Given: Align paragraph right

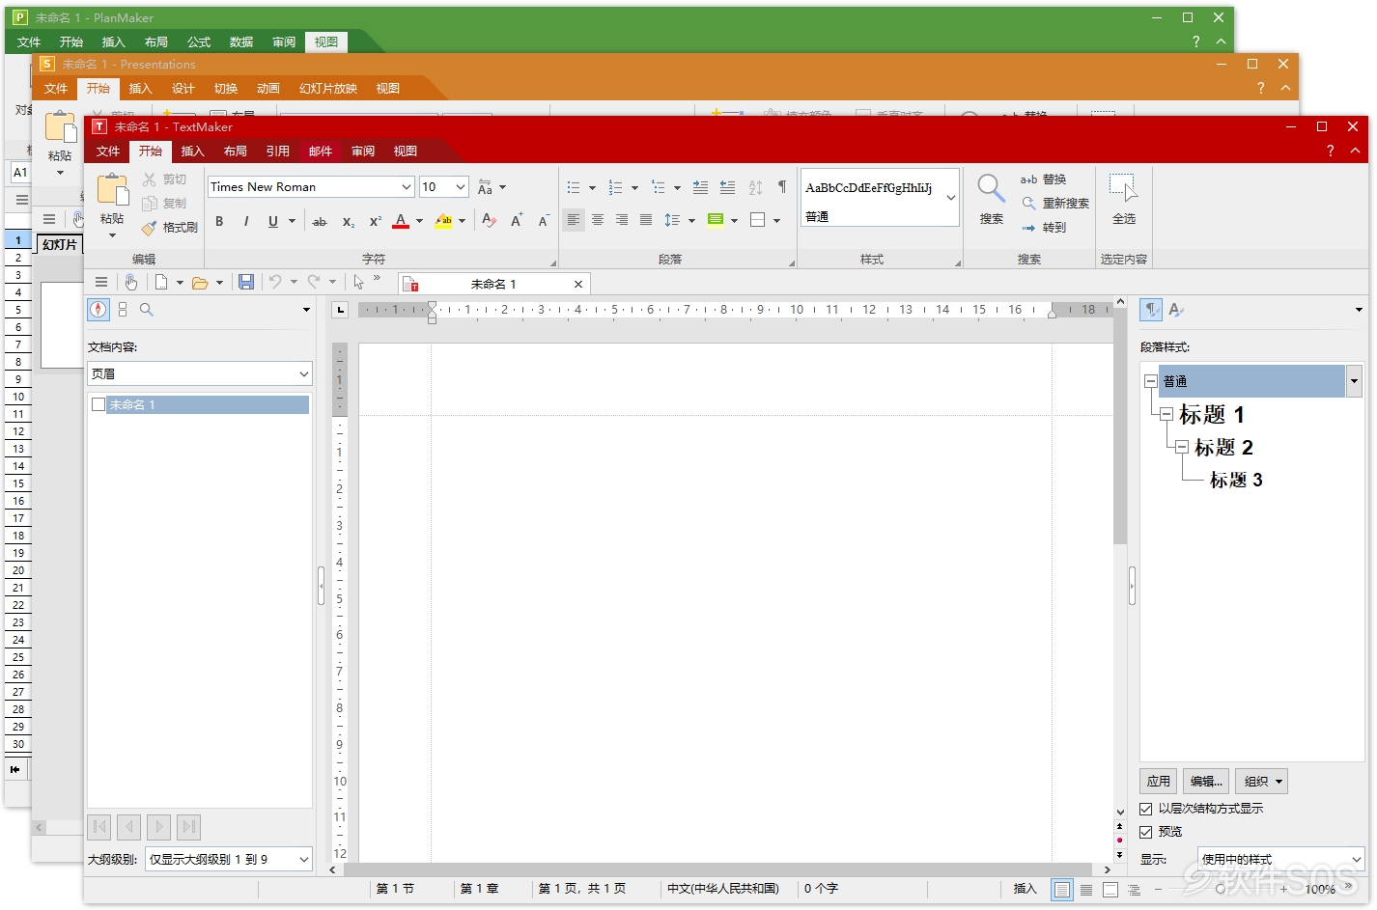Looking at the screenshot, I should pos(622,220).
